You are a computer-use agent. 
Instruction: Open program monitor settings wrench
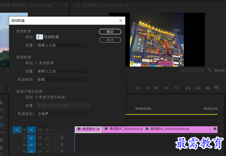tap(209, 70)
